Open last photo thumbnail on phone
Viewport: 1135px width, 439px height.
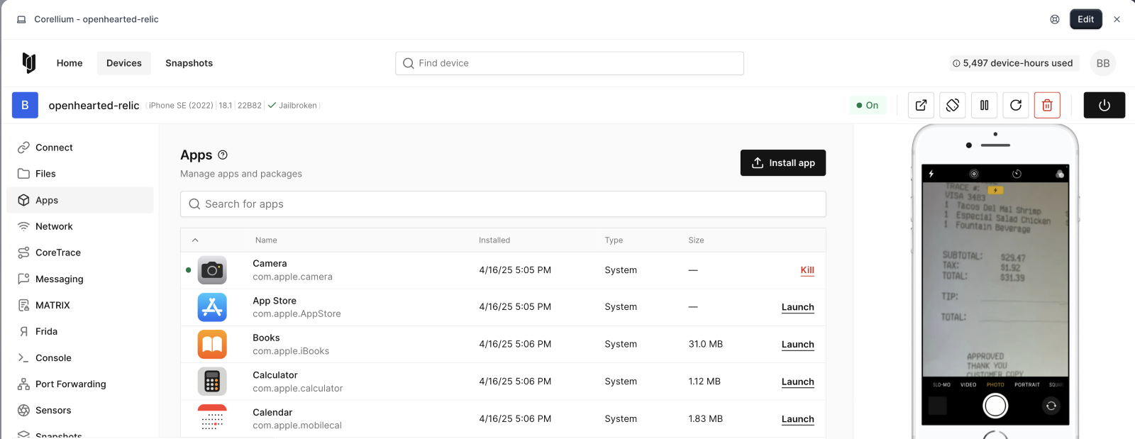(x=938, y=406)
